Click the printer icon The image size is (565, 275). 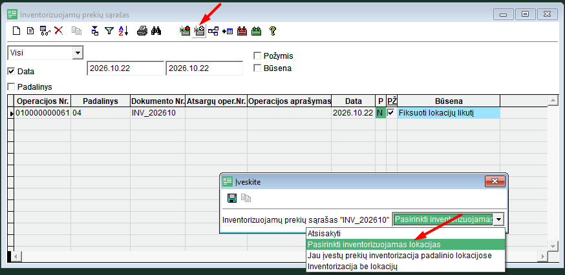[x=142, y=31]
